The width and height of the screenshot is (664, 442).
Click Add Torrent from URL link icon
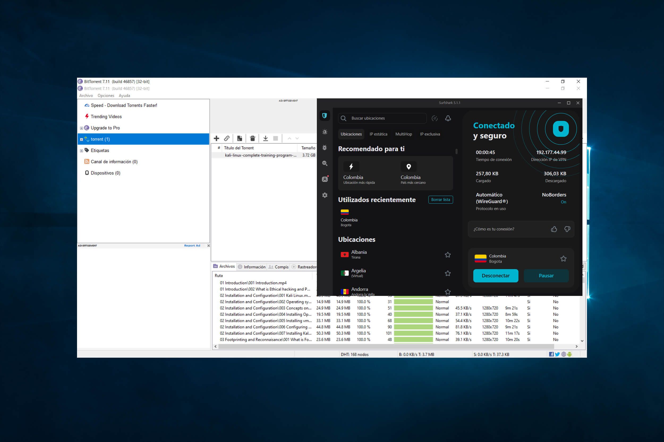227,138
